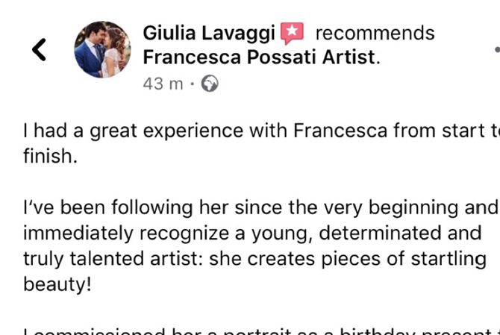Click the globe public audience icon
Screen dimensions: 500x335
(210, 84)
